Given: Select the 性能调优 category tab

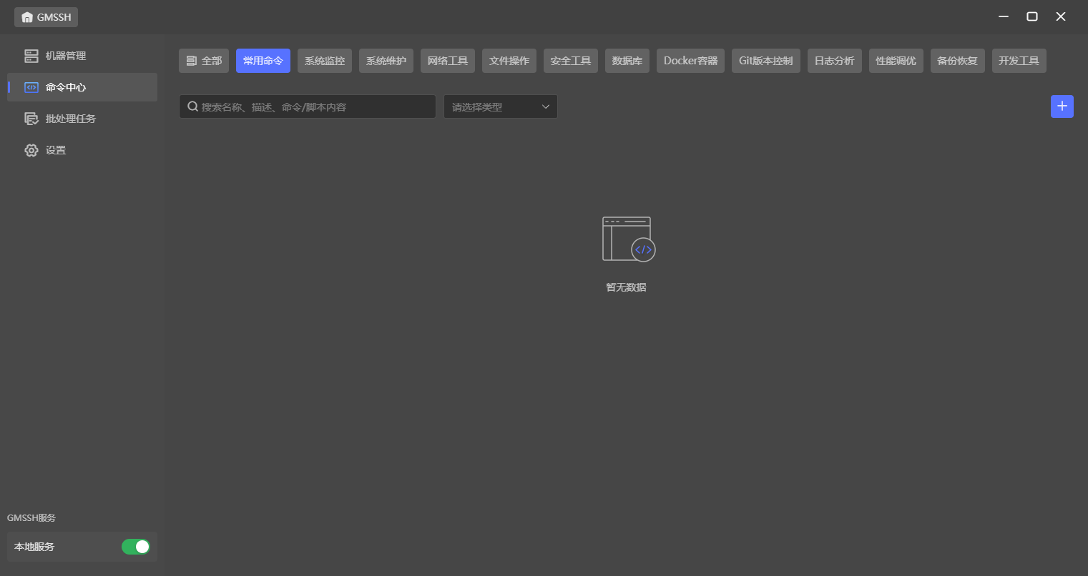Looking at the screenshot, I should coord(896,61).
